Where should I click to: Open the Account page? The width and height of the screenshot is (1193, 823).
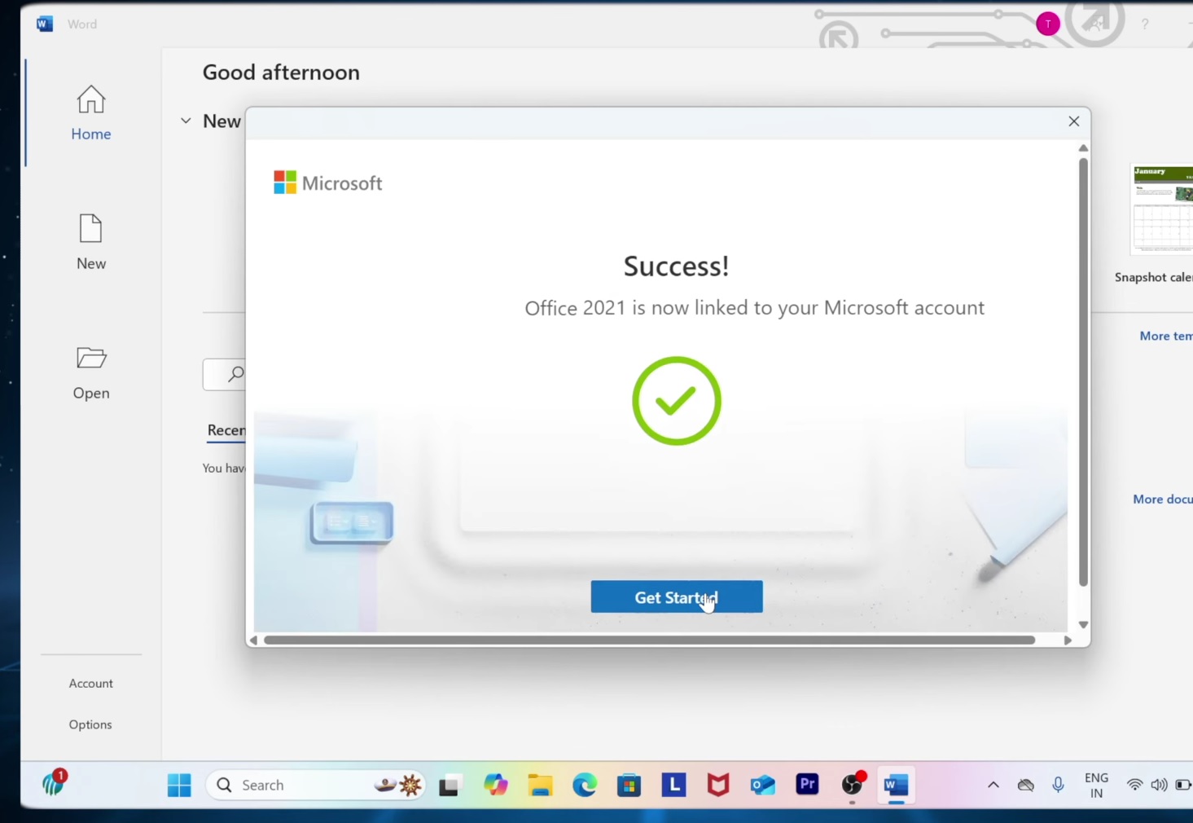coord(90,684)
